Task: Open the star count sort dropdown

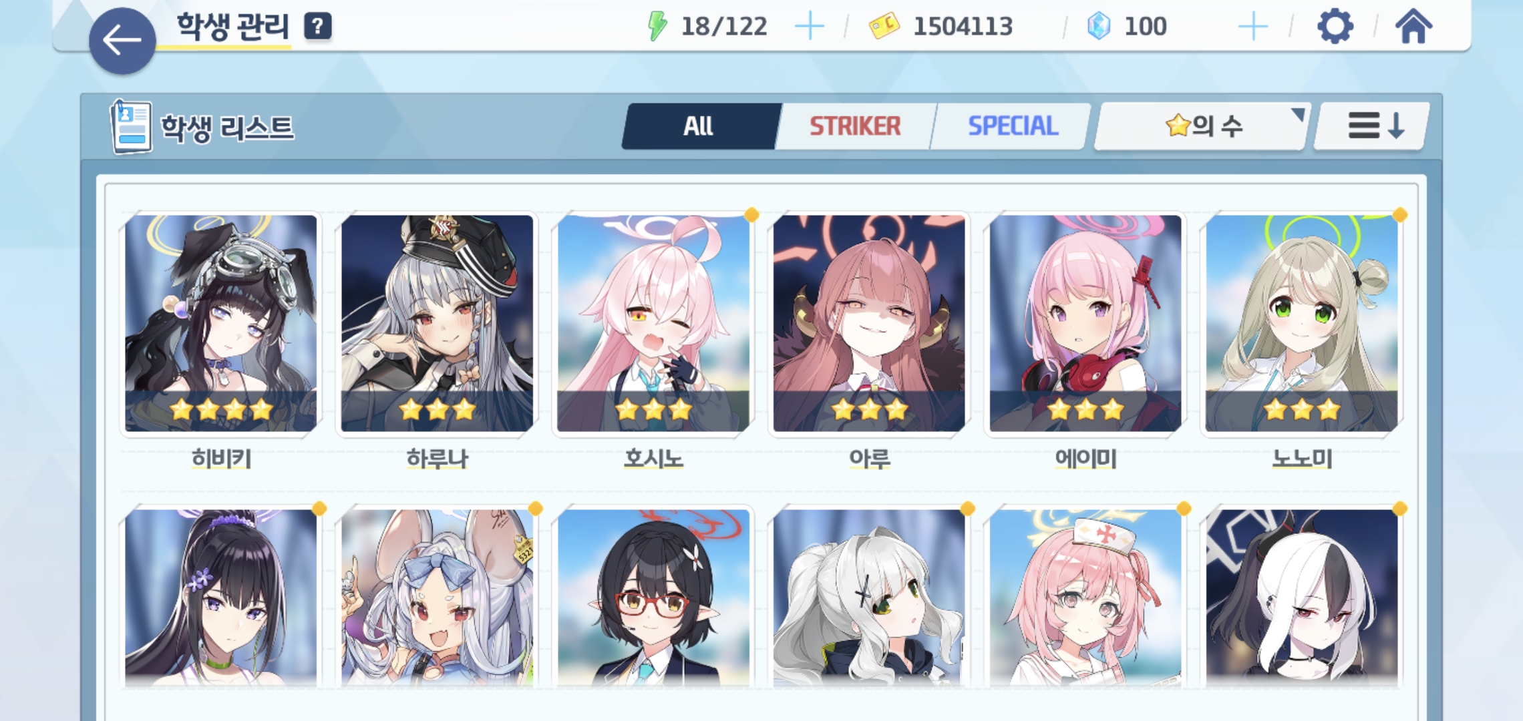Action: tap(1202, 126)
